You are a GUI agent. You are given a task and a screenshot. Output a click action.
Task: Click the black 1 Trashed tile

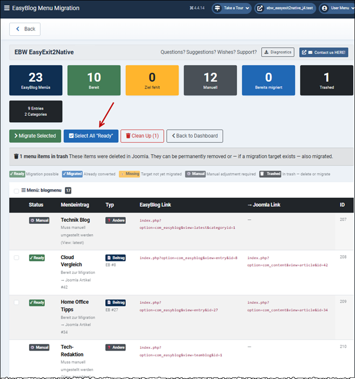pyautogui.click(x=327, y=80)
